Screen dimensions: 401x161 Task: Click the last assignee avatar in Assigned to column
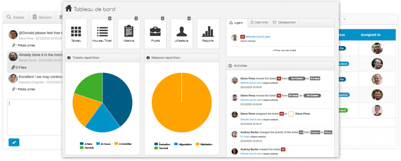[x=377, y=110]
